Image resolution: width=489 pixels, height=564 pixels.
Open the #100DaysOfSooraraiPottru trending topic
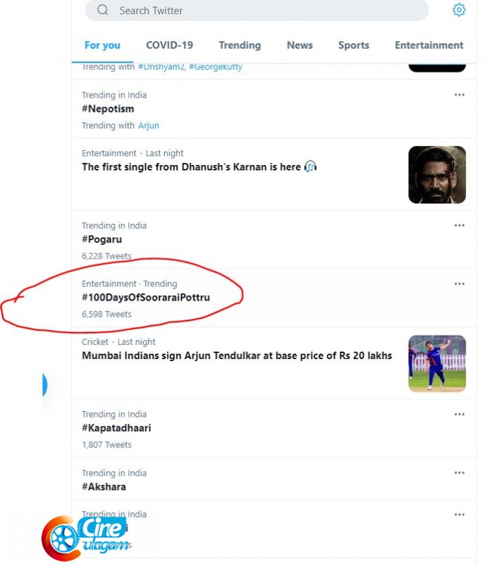[x=146, y=298]
